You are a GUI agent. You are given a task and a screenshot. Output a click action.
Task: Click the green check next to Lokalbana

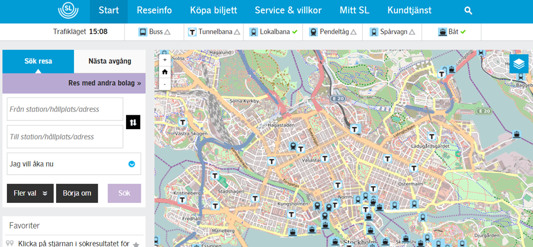(x=295, y=32)
